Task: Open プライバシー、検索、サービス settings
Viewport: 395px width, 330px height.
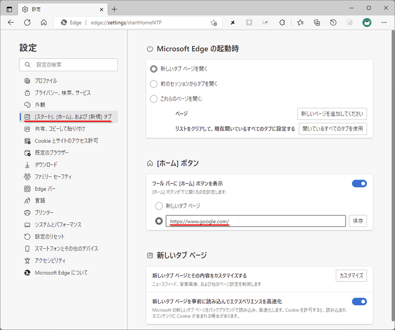Action: (68, 93)
